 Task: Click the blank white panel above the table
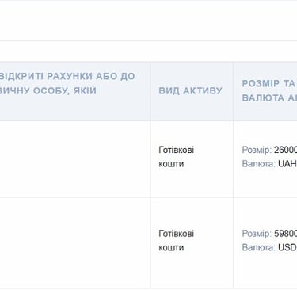point(148,21)
